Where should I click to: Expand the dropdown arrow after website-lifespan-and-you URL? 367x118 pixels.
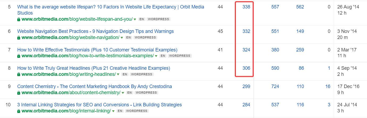135,19
